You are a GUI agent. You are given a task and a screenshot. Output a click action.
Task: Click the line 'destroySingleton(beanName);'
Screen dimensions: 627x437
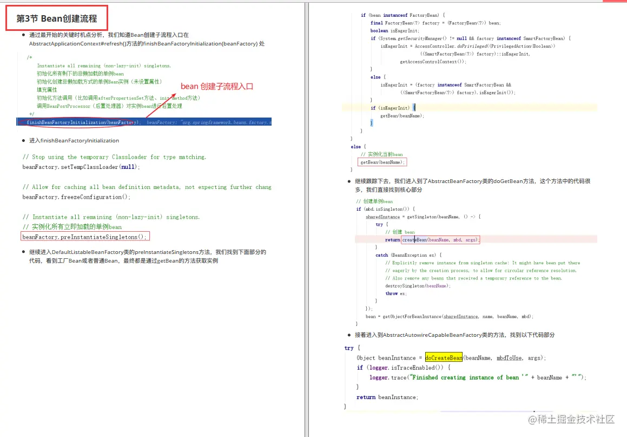coord(418,286)
